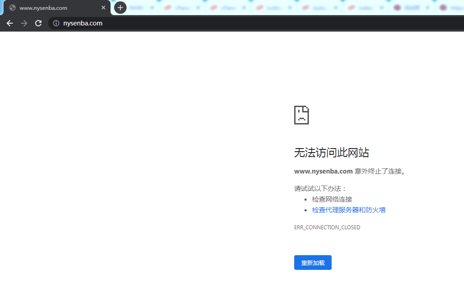Close the www.nysenba.com tab

pyautogui.click(x=103, y=8)
